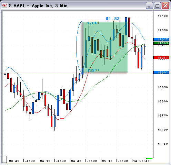Screen dimensions: 171x165
Task: Click the 17100 price scale label
Action: click(x=162, y=16)
